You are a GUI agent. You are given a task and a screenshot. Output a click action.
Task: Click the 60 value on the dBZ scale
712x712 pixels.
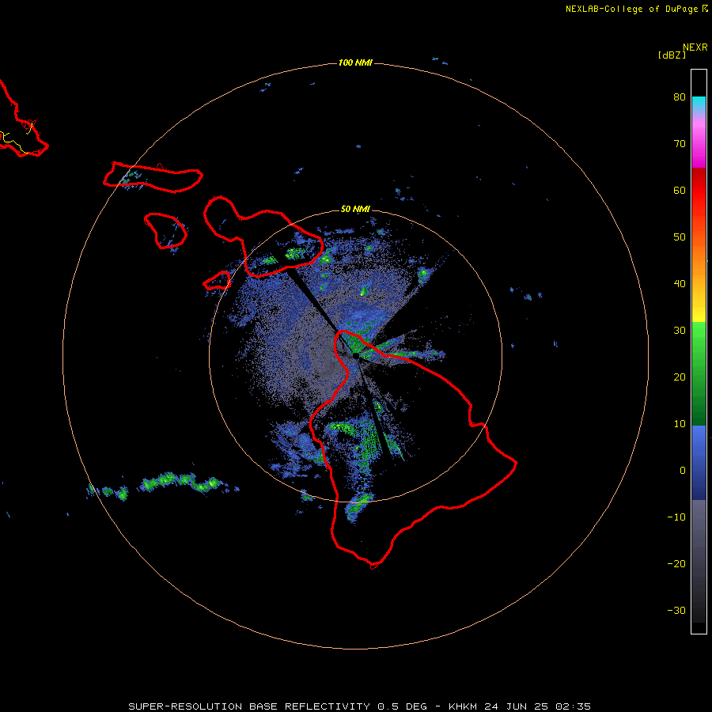680,191
